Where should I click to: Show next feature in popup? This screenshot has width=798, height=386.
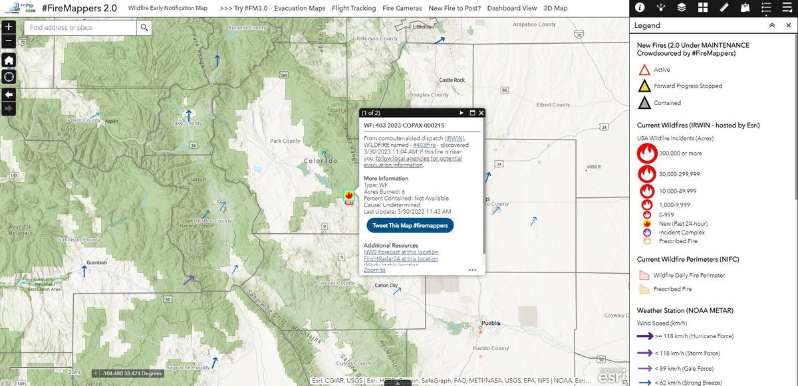(462, 113)
